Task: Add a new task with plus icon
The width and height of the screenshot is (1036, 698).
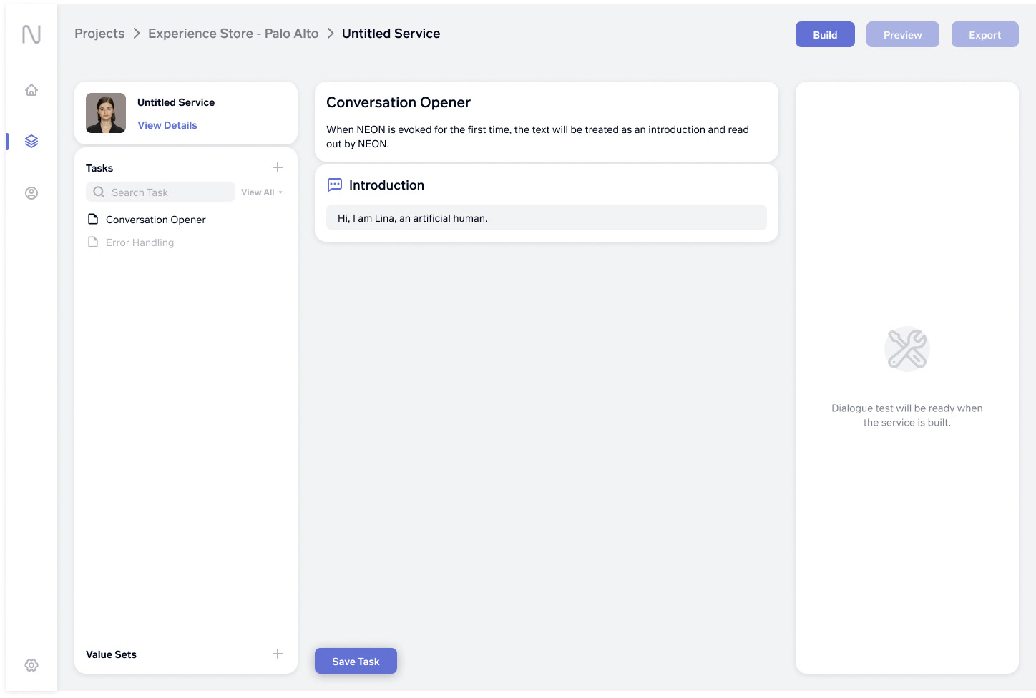Action: click(x=278, y=167)
